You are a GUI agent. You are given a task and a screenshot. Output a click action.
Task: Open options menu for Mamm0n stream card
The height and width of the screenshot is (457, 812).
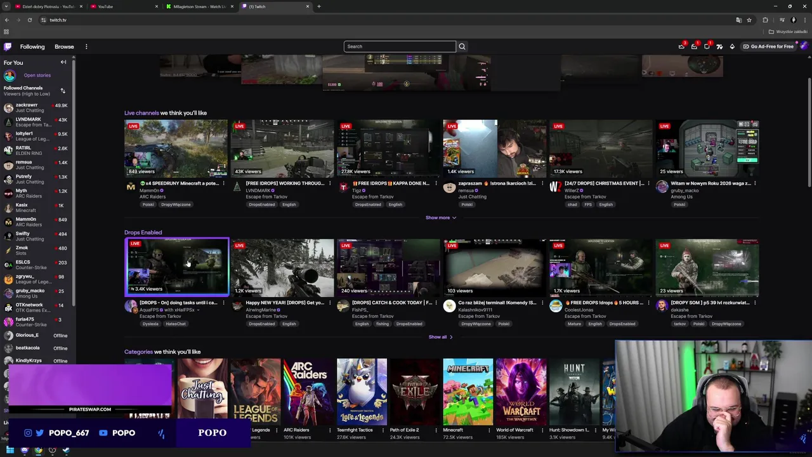[224, 183]
